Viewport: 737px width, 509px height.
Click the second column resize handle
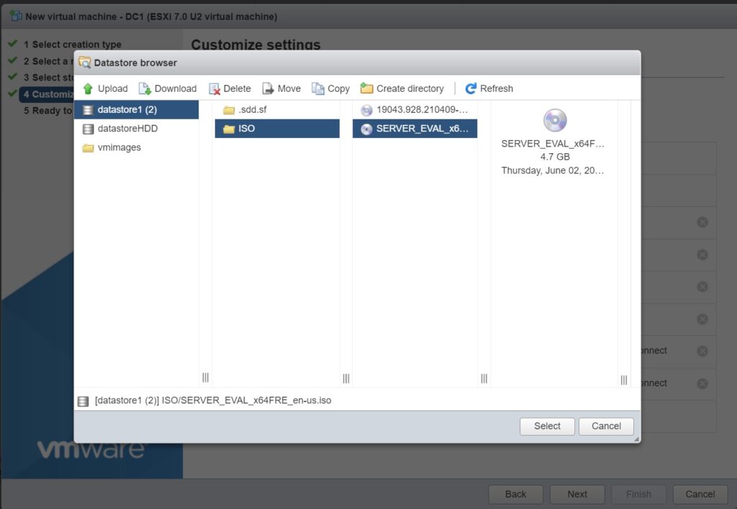coord(346,378)
